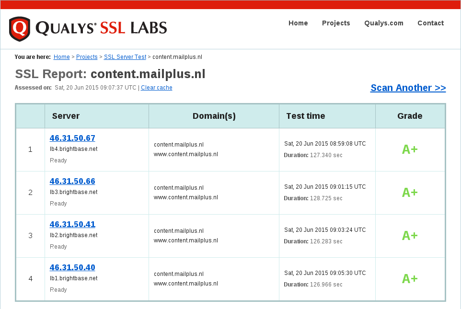Viewport: 461px width, 309px height.
Task: Open the report for server 46.31.50.67
Action: coord(72,138)
